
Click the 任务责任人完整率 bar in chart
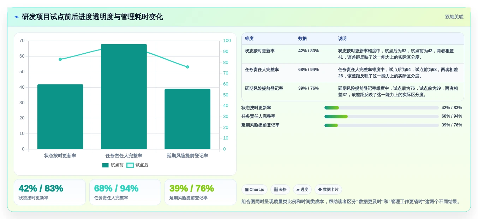[124, 96]
